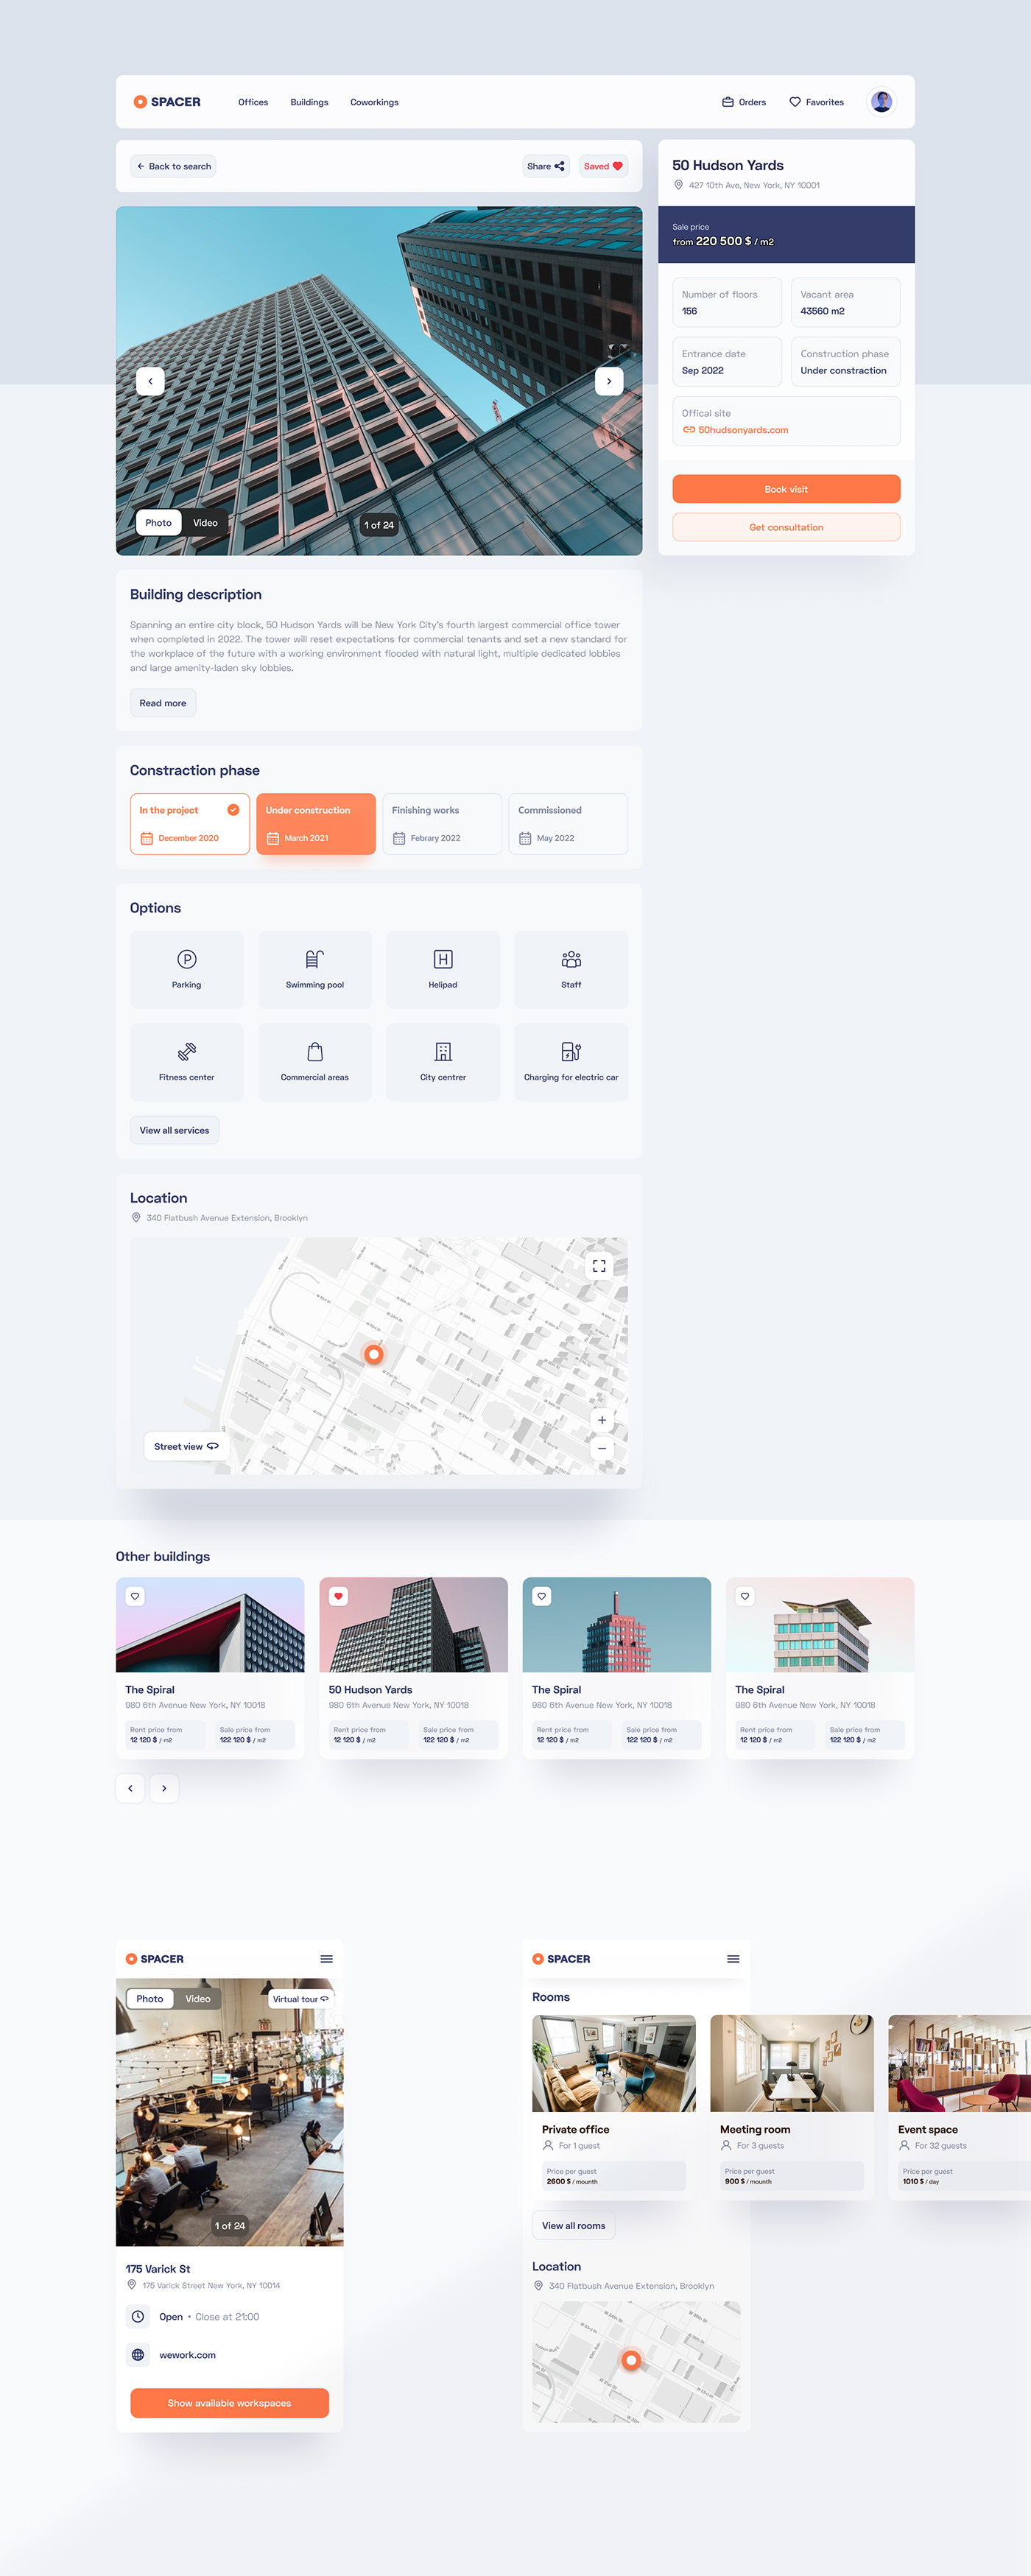Image resolution: width=1031 pixels, height=2576 pixels.
Task: Toggle the Saved heart button
Action: [x=603, y=166]
